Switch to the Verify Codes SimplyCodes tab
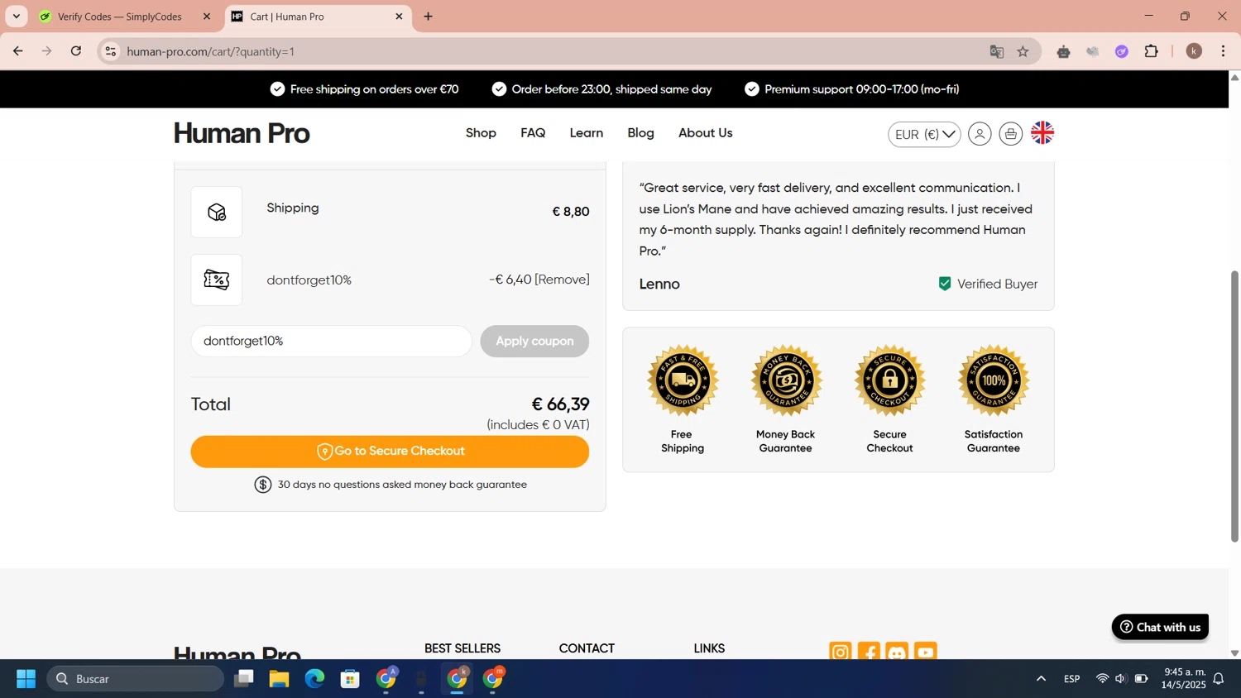Viewport: 1241px width, 698px height. (x=122, y=17)
